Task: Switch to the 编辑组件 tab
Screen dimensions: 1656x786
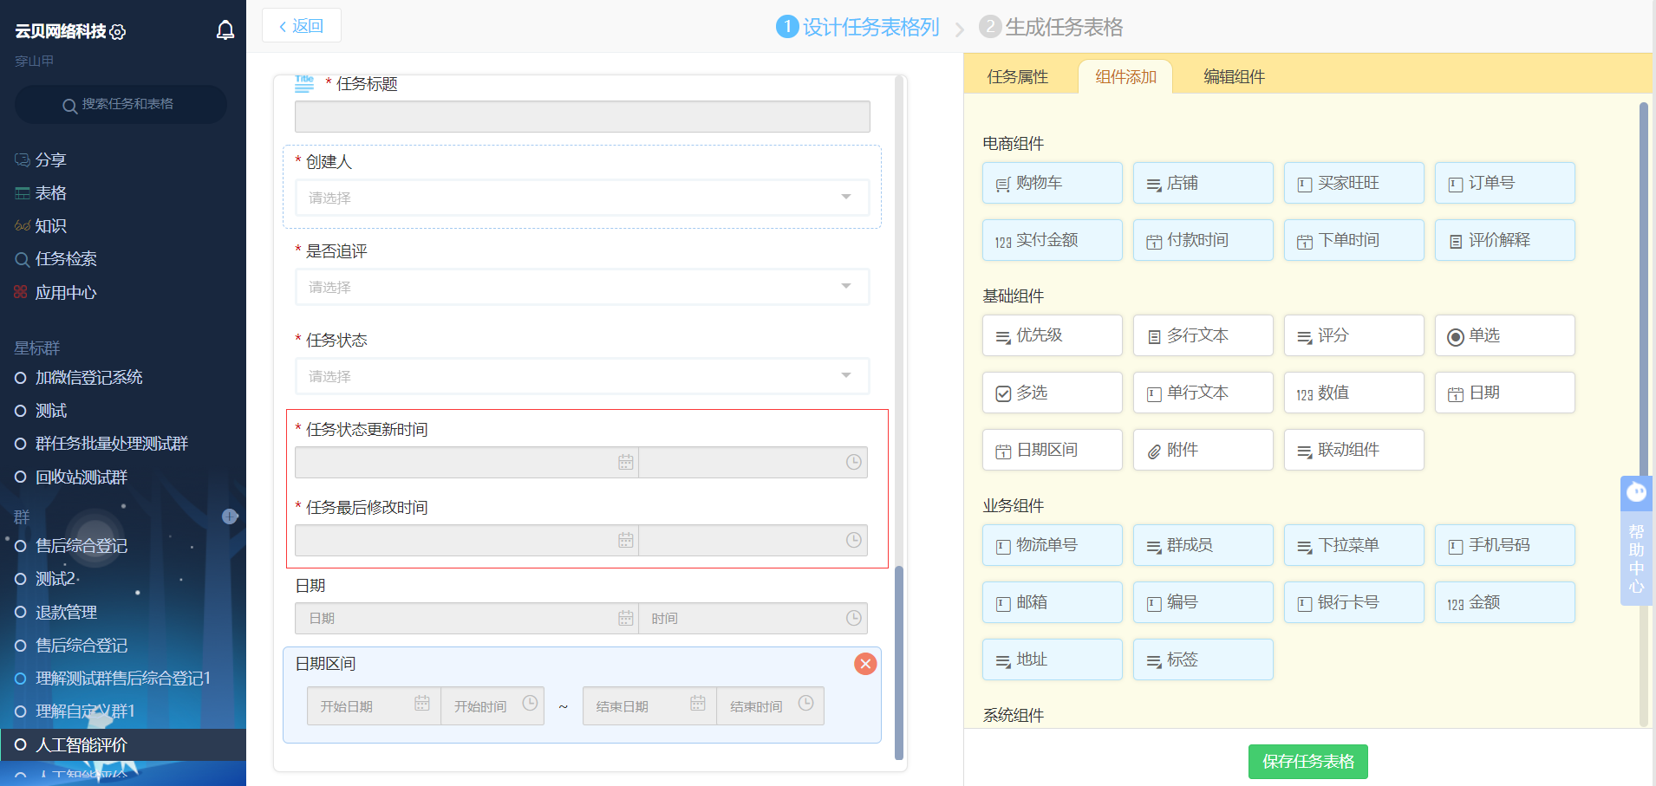Action: coord(1234,77)
